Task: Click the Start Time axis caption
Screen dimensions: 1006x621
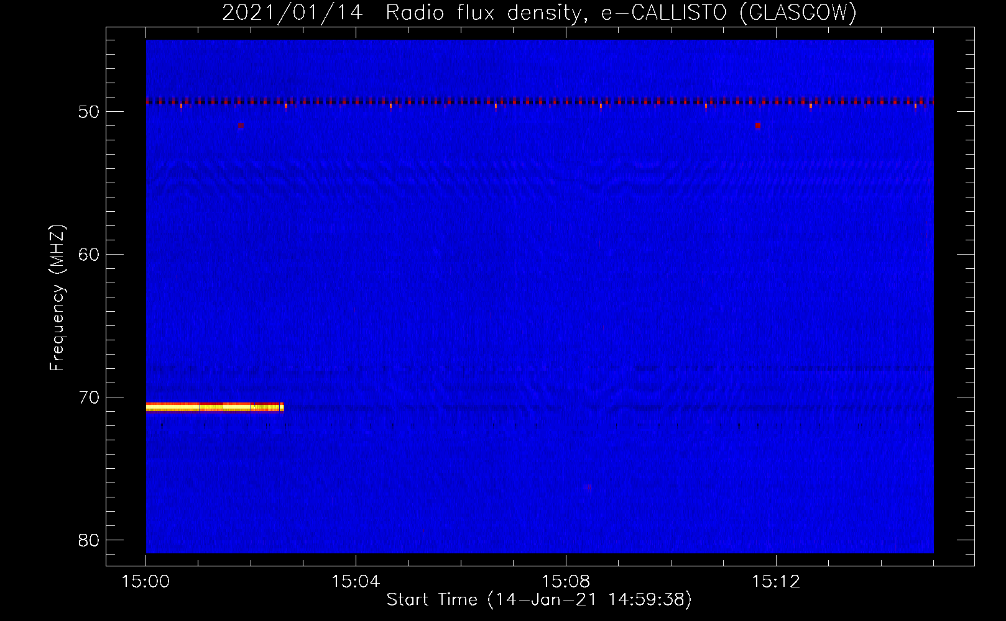Action: click(x=539, y=600)
